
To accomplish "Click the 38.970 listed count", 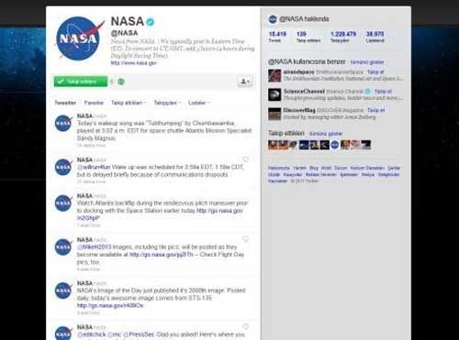I will (375, 37).
